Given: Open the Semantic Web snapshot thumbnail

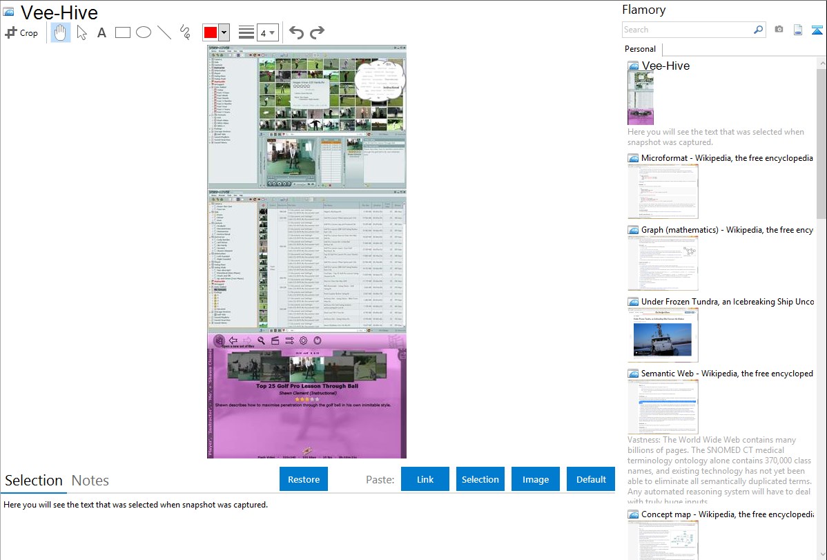Looking at the screenshot, I should click(663, 407).
